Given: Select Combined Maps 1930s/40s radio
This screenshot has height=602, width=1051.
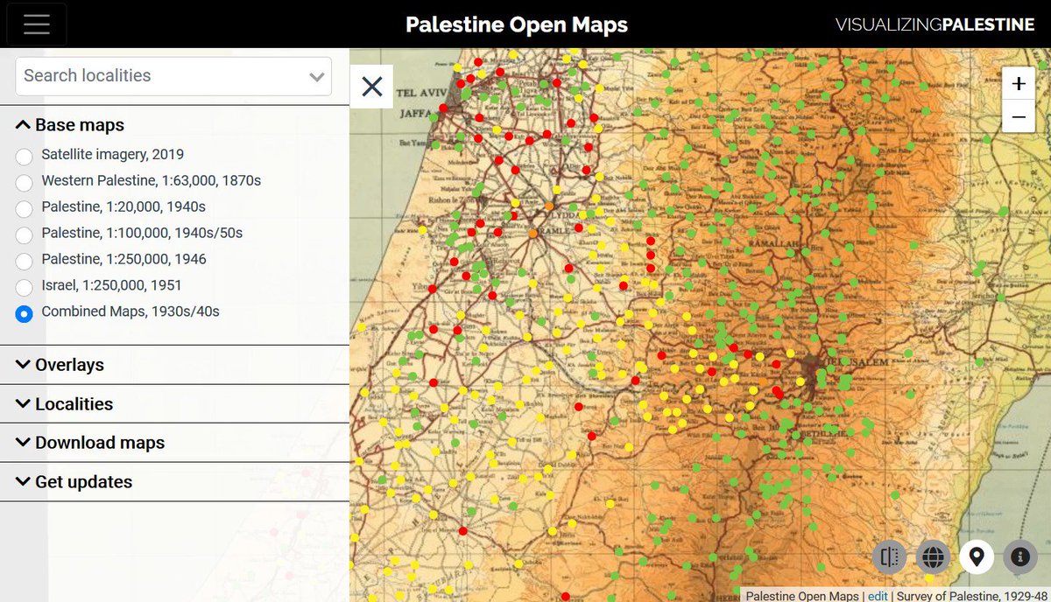Looking at the screenshot, I should tap(25, 313).
